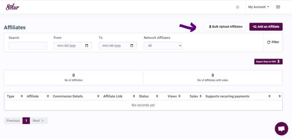Open the Network Affiliates All dropdown
Image resolution: width=292 pixels, height=139 pixels.
(x=163, y=45)
